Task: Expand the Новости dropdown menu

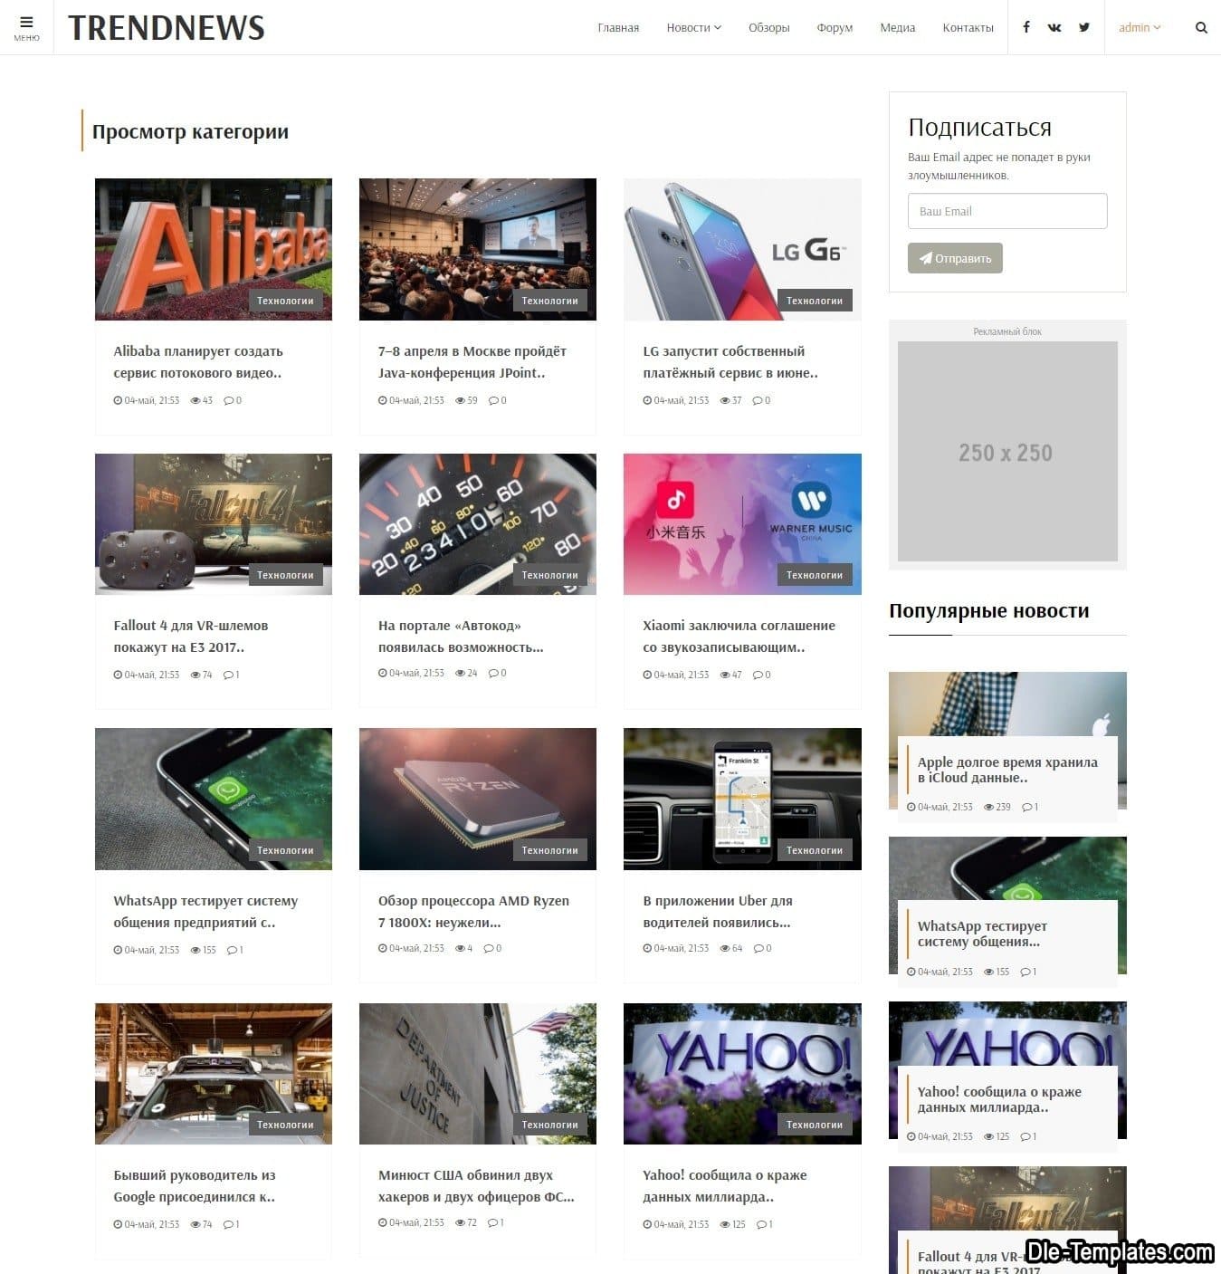Action: 693,27
